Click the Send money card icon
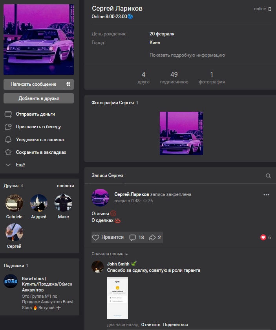The width and height of the screenshot is (276, 330). click(x=8, y=114)
